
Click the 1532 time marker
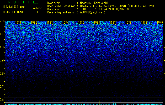point(34,23)
